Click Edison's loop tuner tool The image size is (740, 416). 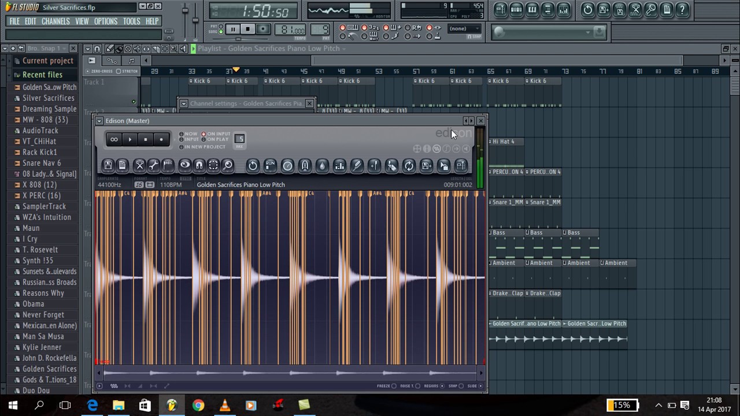point(409,166)
